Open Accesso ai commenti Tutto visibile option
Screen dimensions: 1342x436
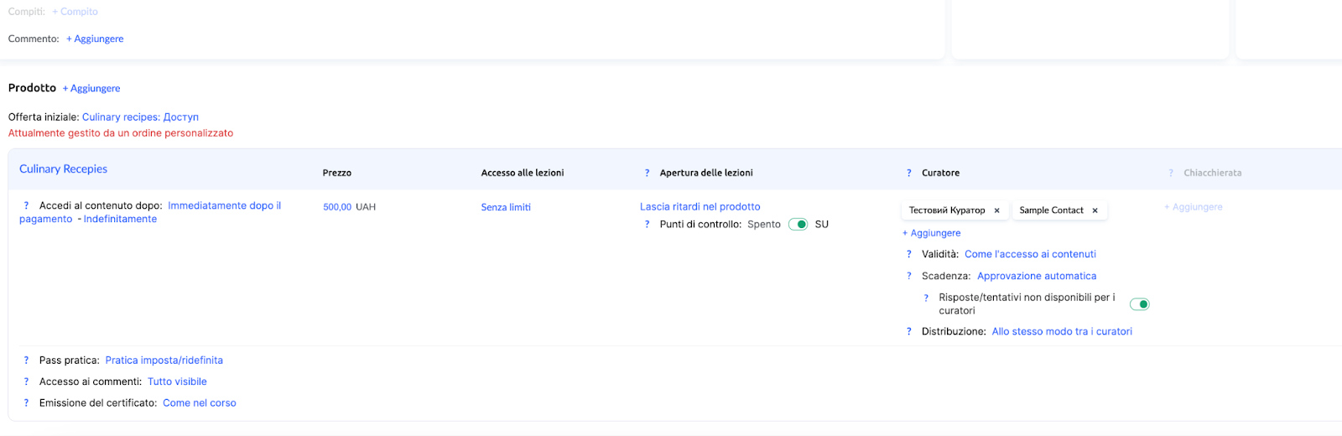(x=177, y=381)
